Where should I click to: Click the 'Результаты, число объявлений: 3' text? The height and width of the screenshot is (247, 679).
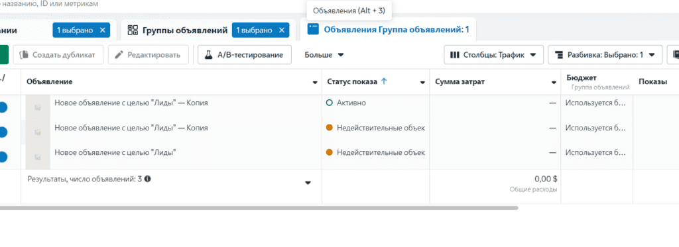(85, 178)
